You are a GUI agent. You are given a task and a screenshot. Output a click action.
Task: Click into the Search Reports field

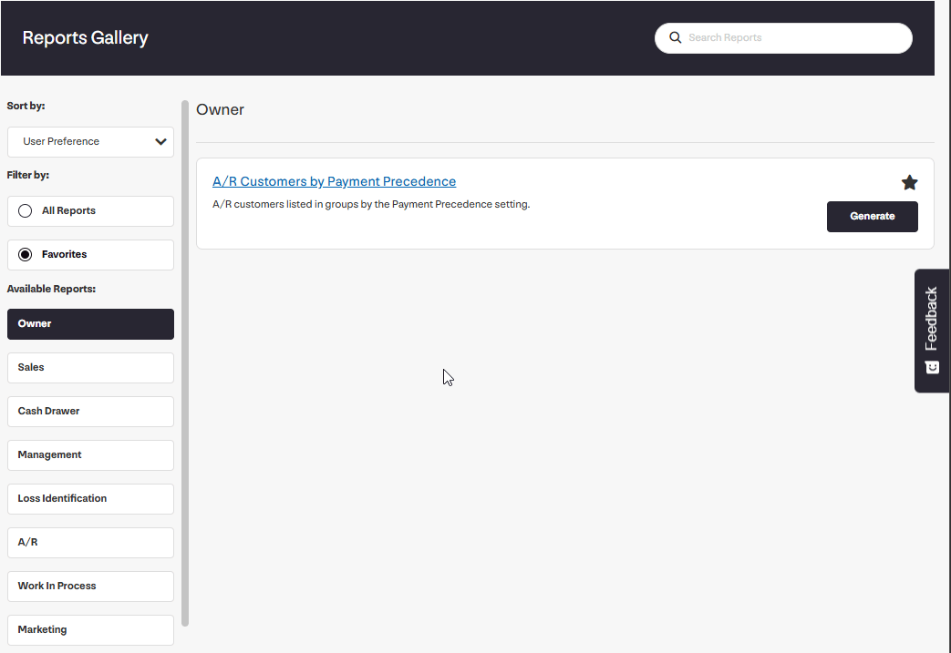(793, 38)
